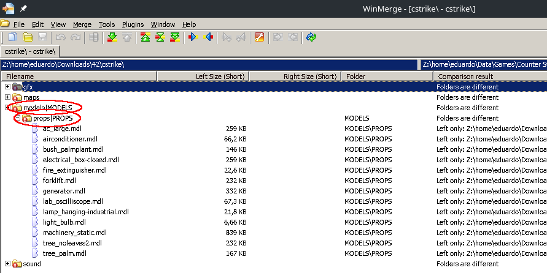Click the pin icon in title bar
The image size is (547, 273).
tap(23, 9)
